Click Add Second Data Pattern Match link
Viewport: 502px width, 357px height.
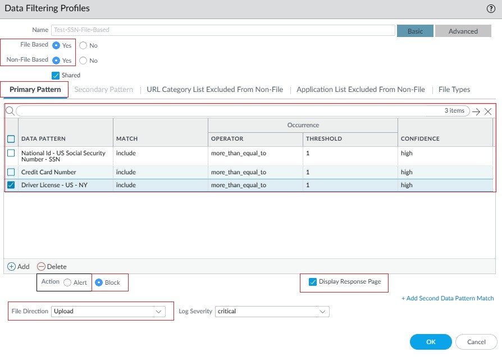coord(448,298)
